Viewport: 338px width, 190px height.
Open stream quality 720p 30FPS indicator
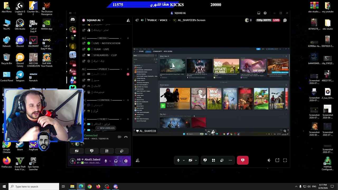(x=264, y=20)
